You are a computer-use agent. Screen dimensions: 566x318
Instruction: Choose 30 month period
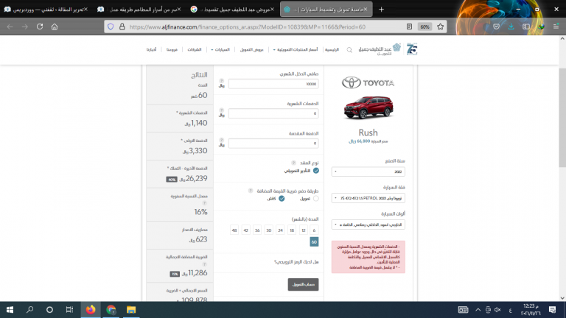tap(268, 230)
